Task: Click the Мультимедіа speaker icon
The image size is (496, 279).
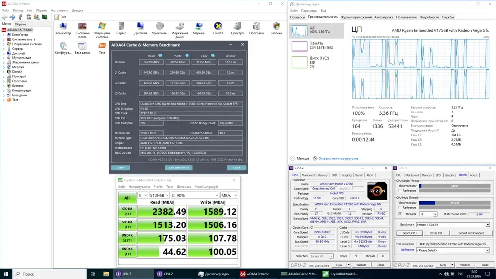Action: pyautogui.click(x=160, y=27)
